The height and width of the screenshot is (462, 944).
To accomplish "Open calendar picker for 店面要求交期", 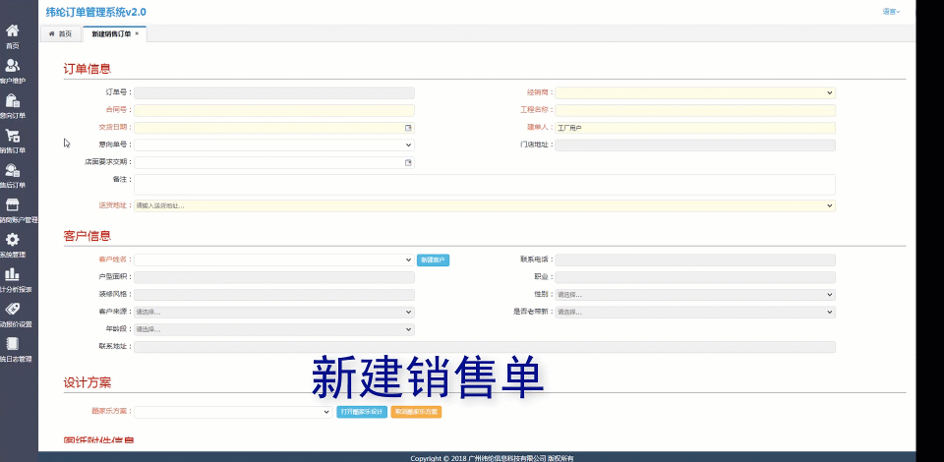I will [x=408, y=162].
